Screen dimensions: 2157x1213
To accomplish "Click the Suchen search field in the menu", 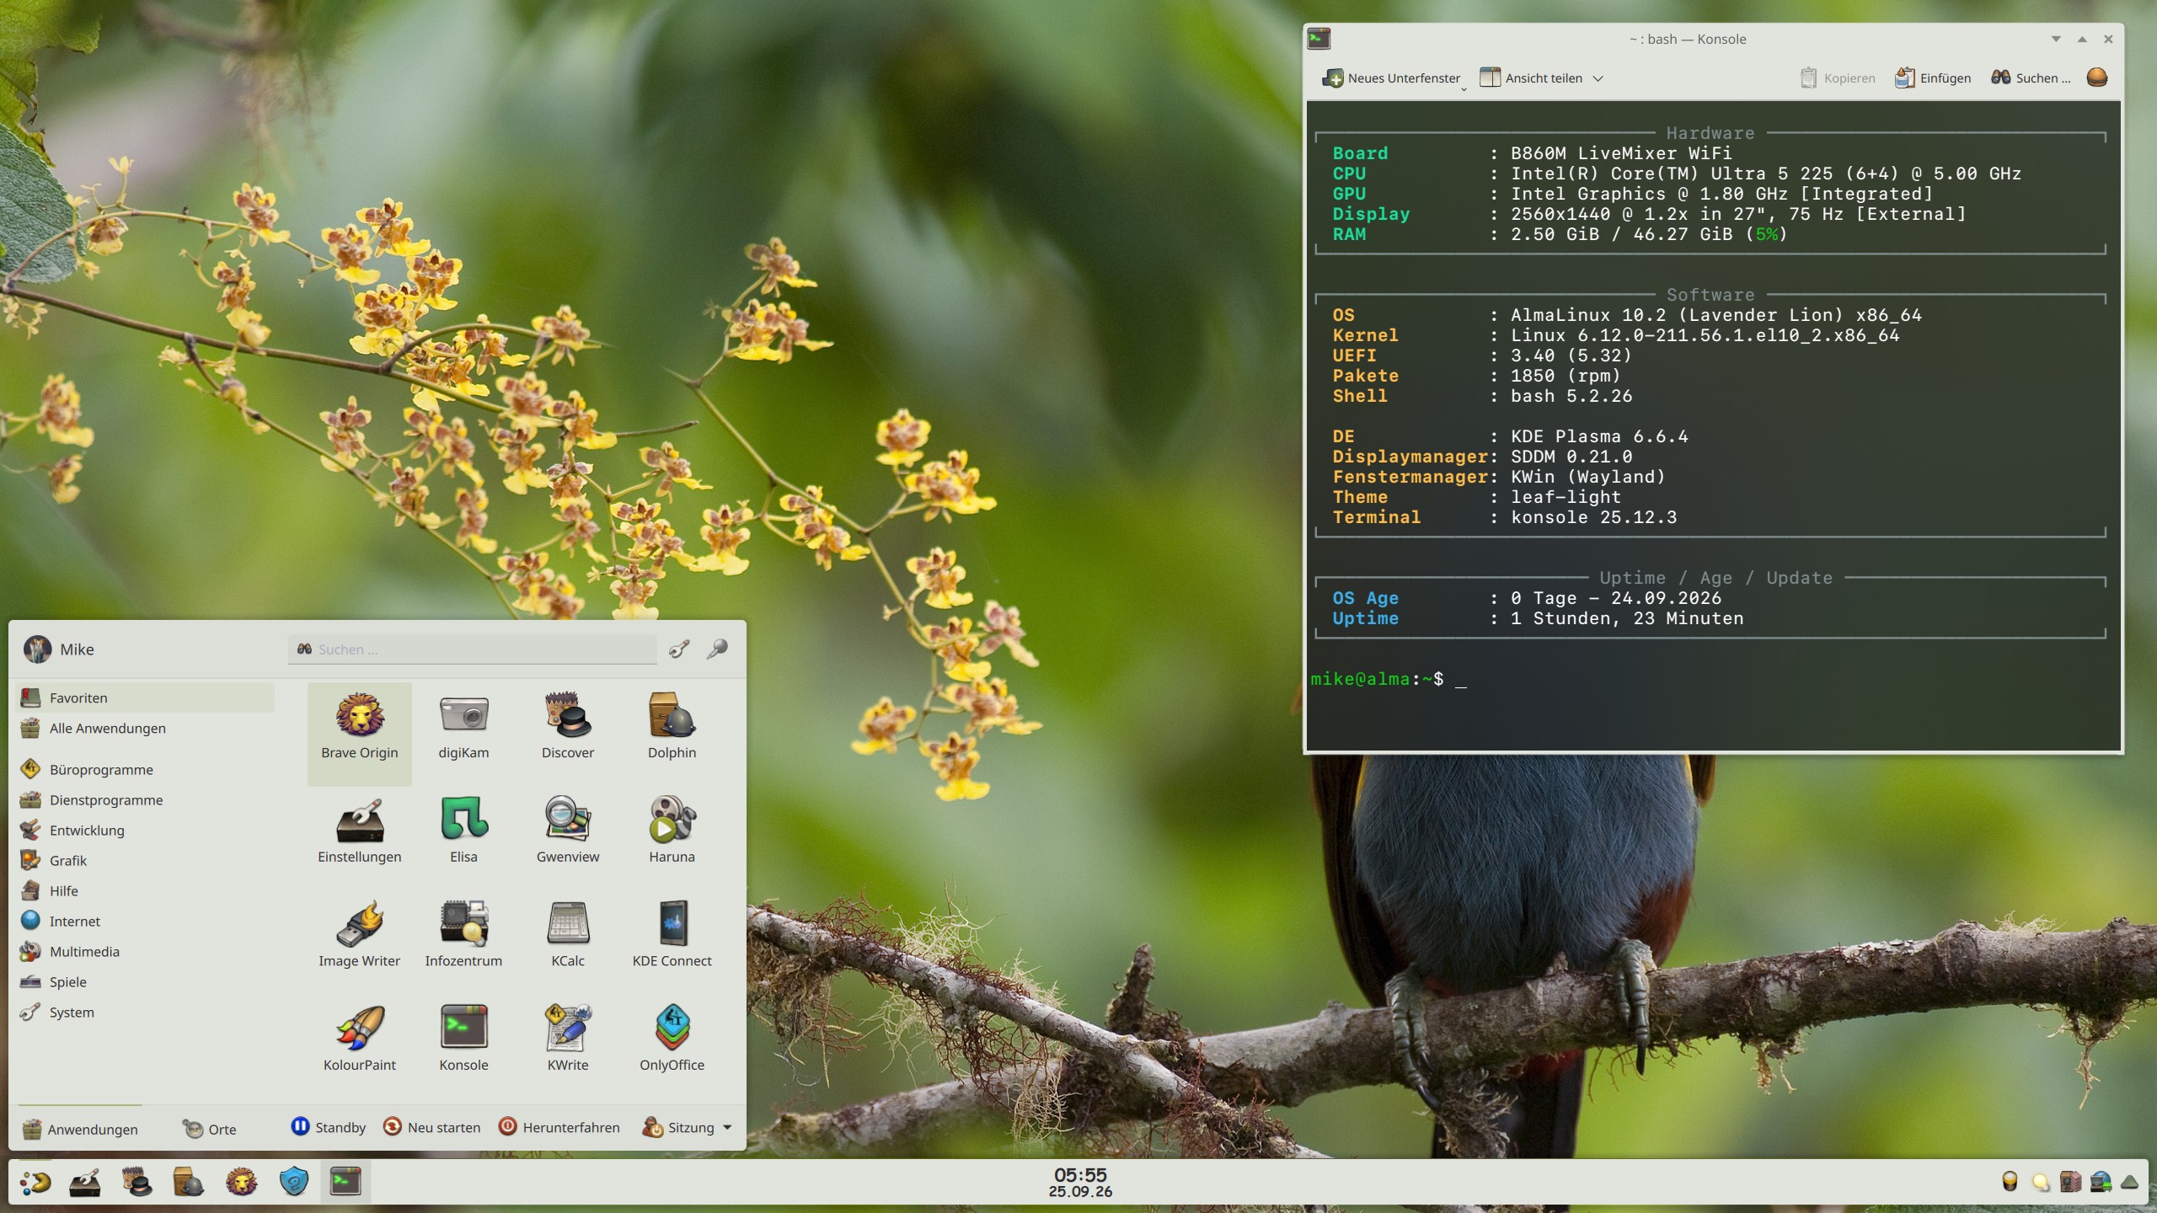I will pyautogui.click(x=473, y=649).
